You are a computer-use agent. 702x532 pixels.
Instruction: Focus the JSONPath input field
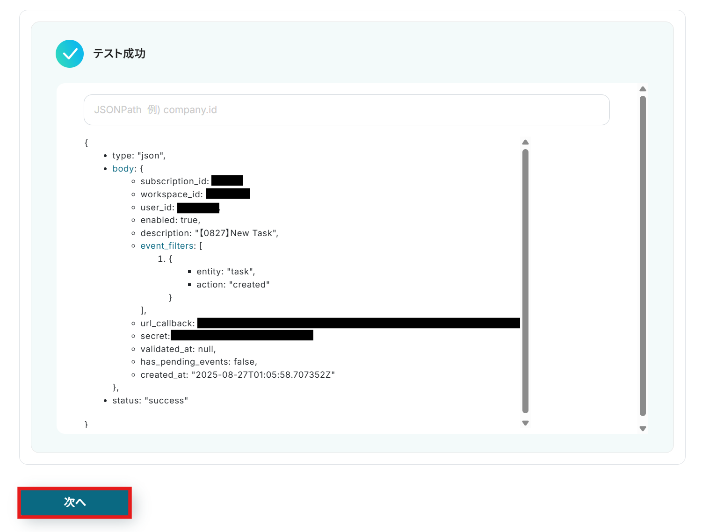[x=347, y=110]
